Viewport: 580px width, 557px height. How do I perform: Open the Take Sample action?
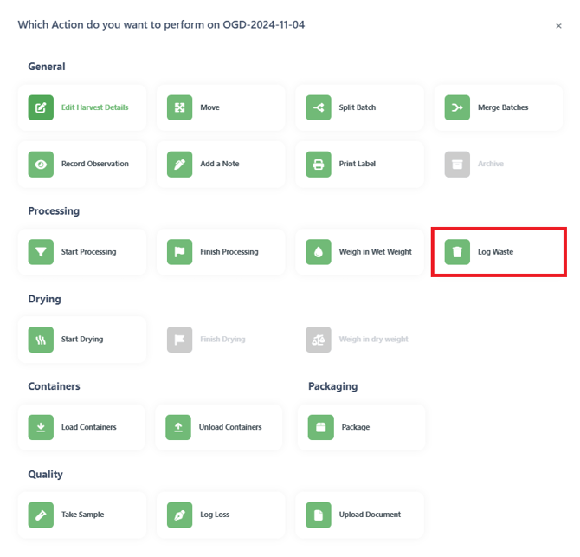pyautogui.click(x=82, y=515)
